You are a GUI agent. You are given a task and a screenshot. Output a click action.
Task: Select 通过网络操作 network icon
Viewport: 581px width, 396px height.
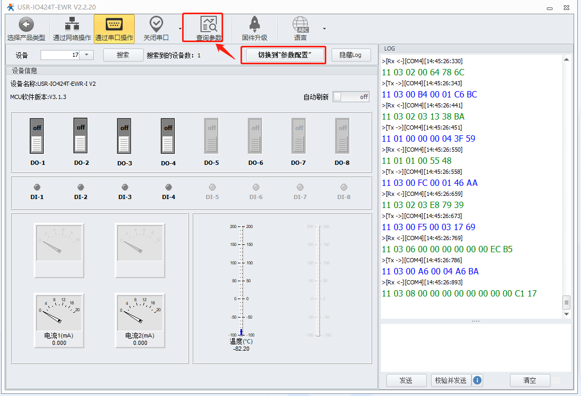(x=71, y=25)
